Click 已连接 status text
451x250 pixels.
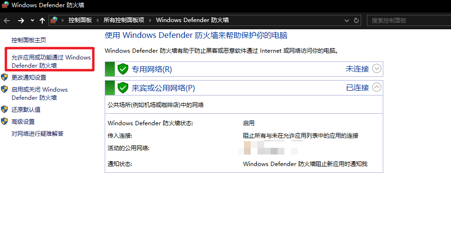click(x=357, y=88)
